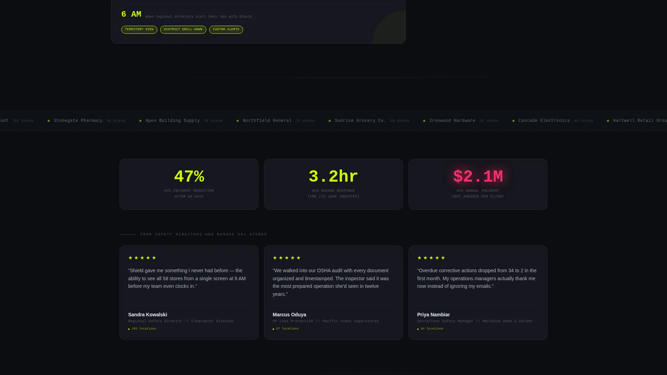Image resolution: width=667 pixels, height=375 pixels.
Task: Click regional directors subtitle beside 6 AM
Action: point(198,17)
